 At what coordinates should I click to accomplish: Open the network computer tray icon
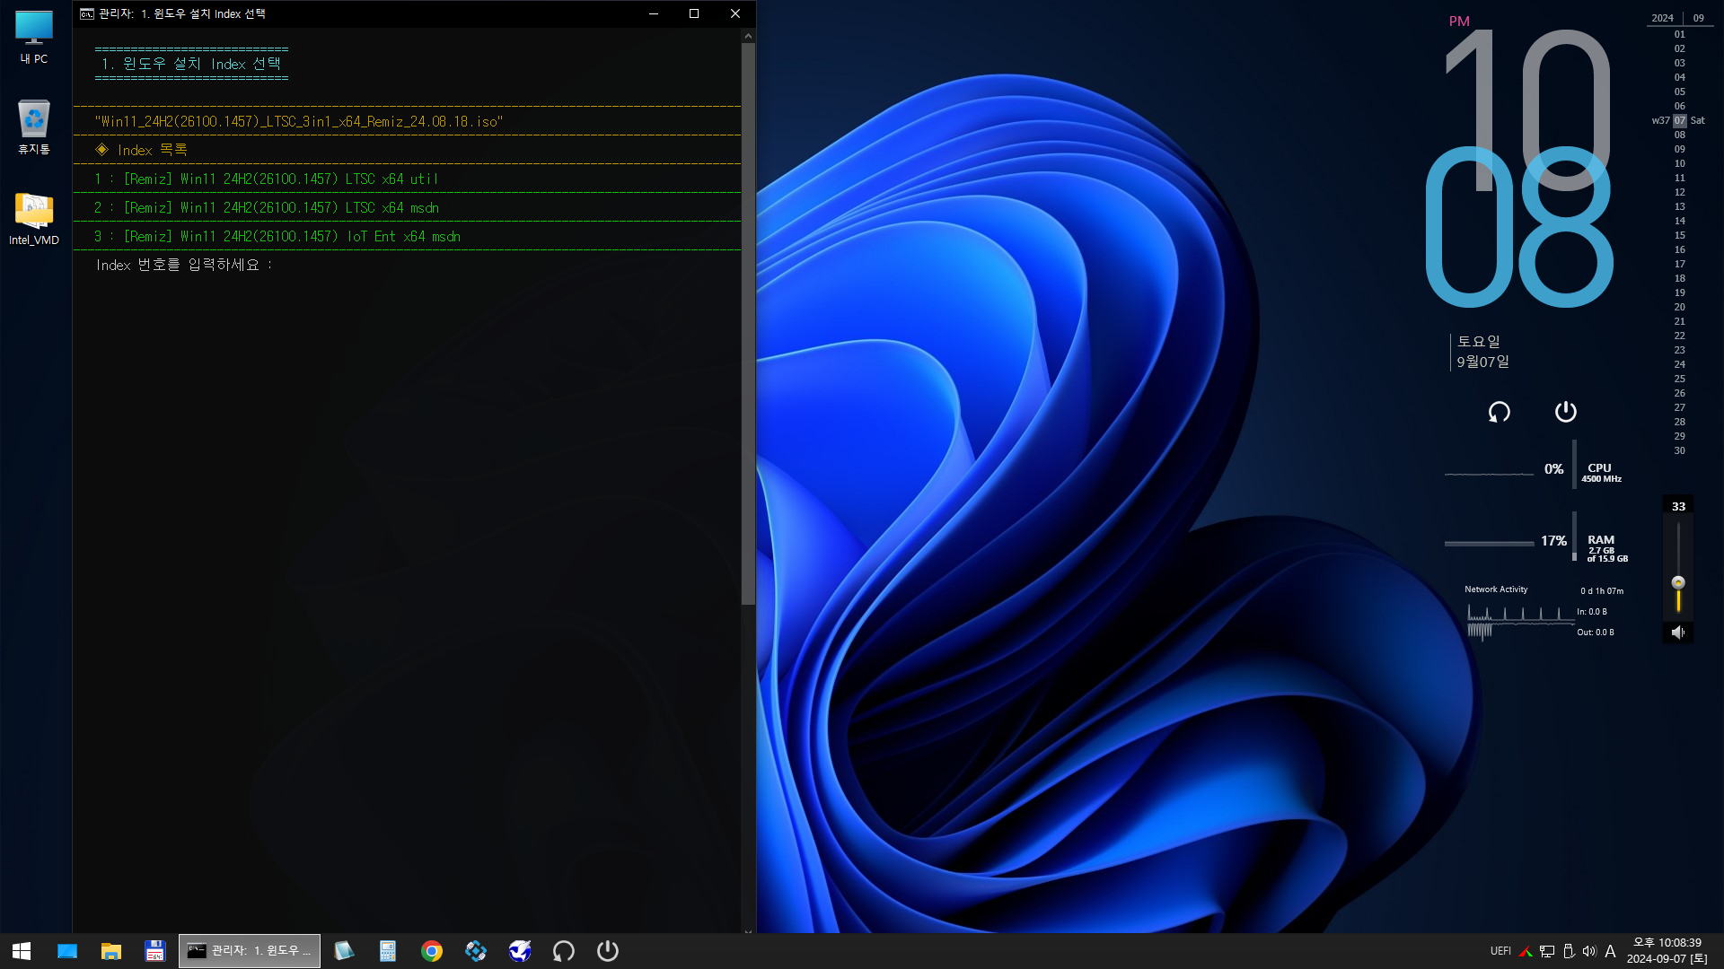pyautogui.click(x=1547, y=951)
